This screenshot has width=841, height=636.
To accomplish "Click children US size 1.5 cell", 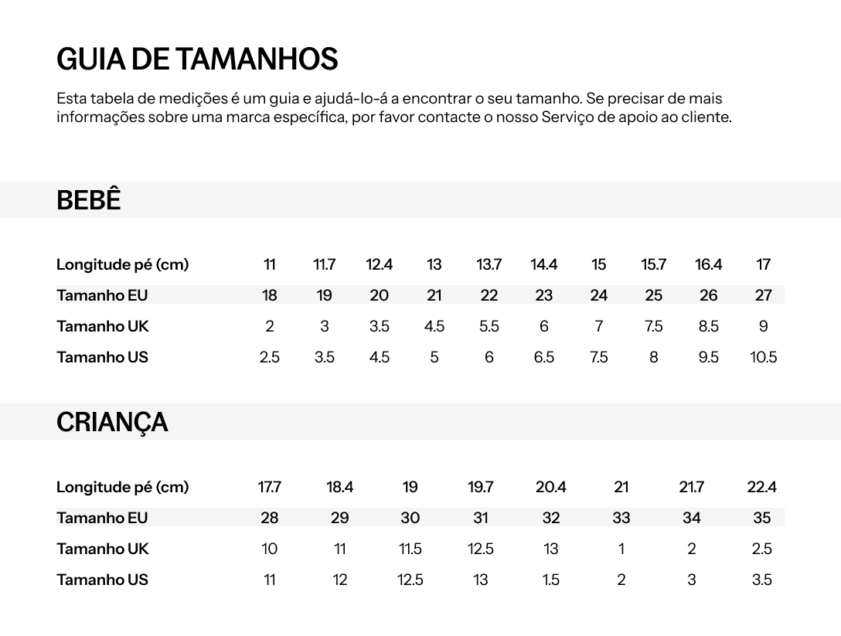I will [x=551, y=580].
